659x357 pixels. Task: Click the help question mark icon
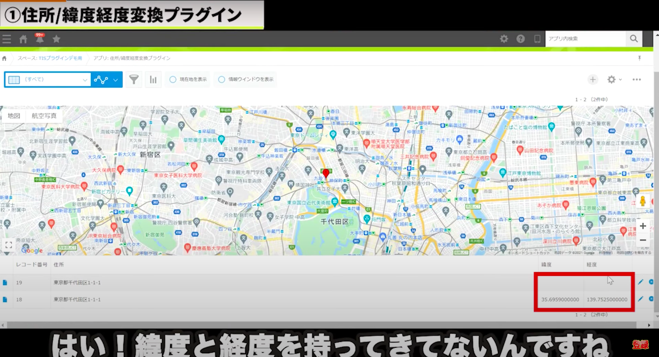[521, 39]
